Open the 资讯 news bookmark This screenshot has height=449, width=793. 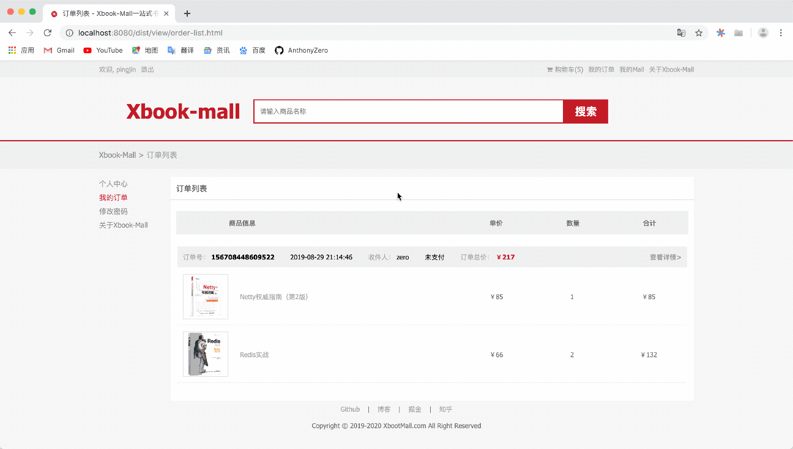click(217, 50)
